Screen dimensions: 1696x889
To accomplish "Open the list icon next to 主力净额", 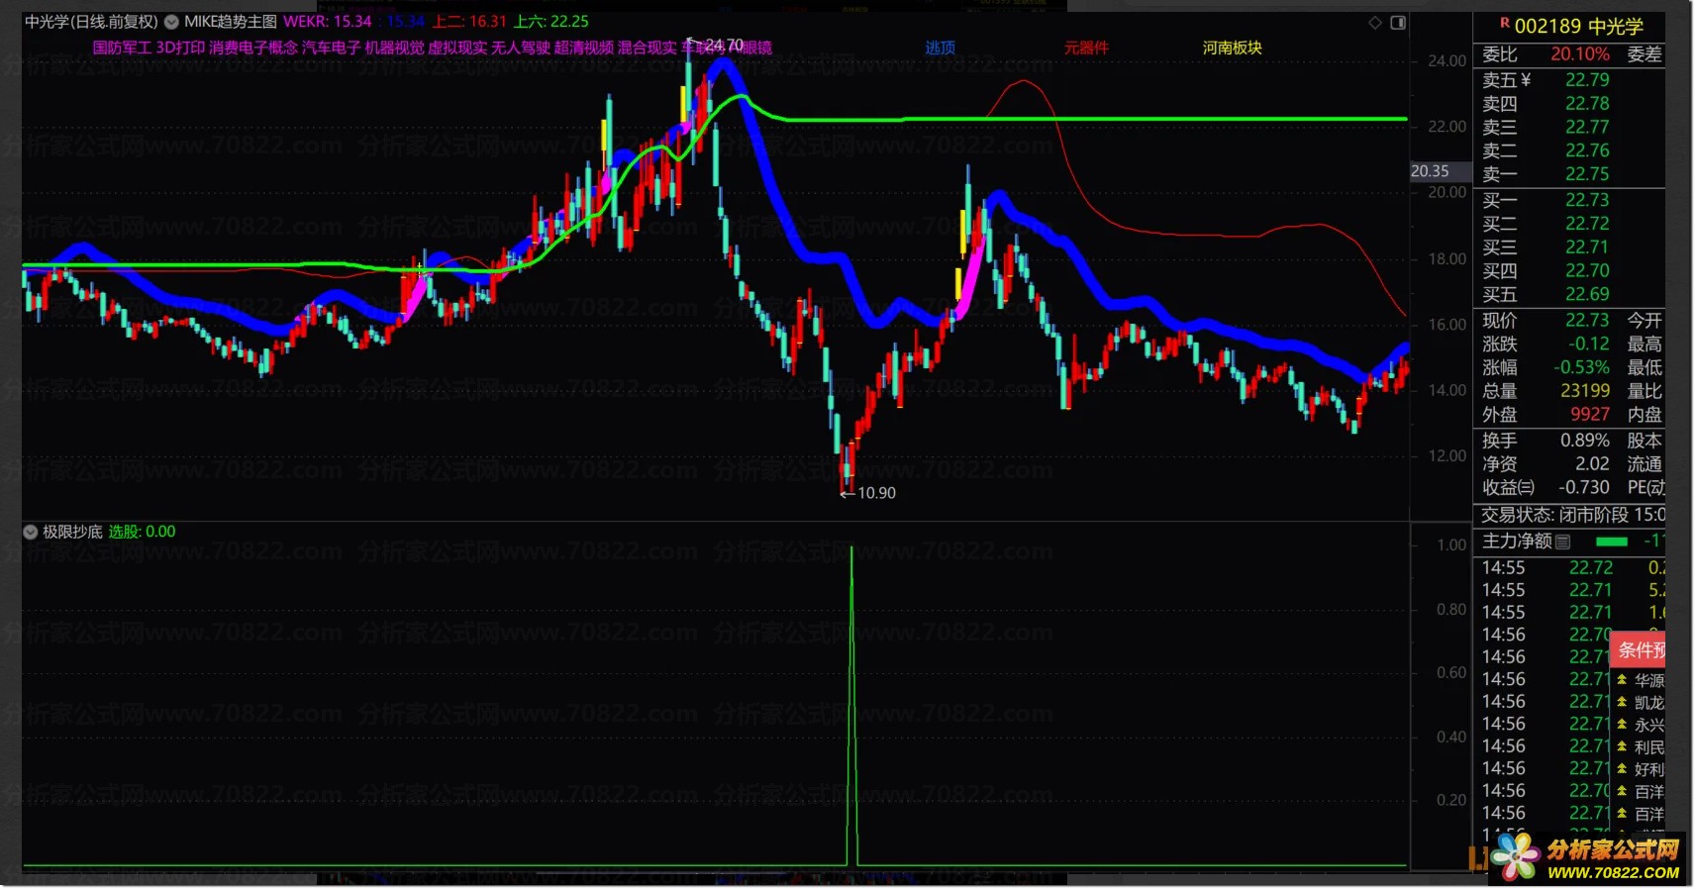I will pyautogui.click(x=1563, y=542).
